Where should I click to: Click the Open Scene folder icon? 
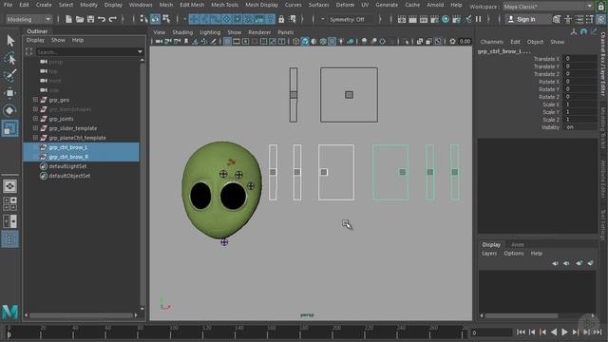80,19
